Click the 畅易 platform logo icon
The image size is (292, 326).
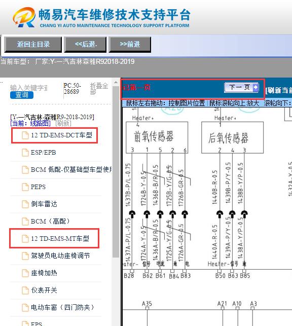[24, 17]
